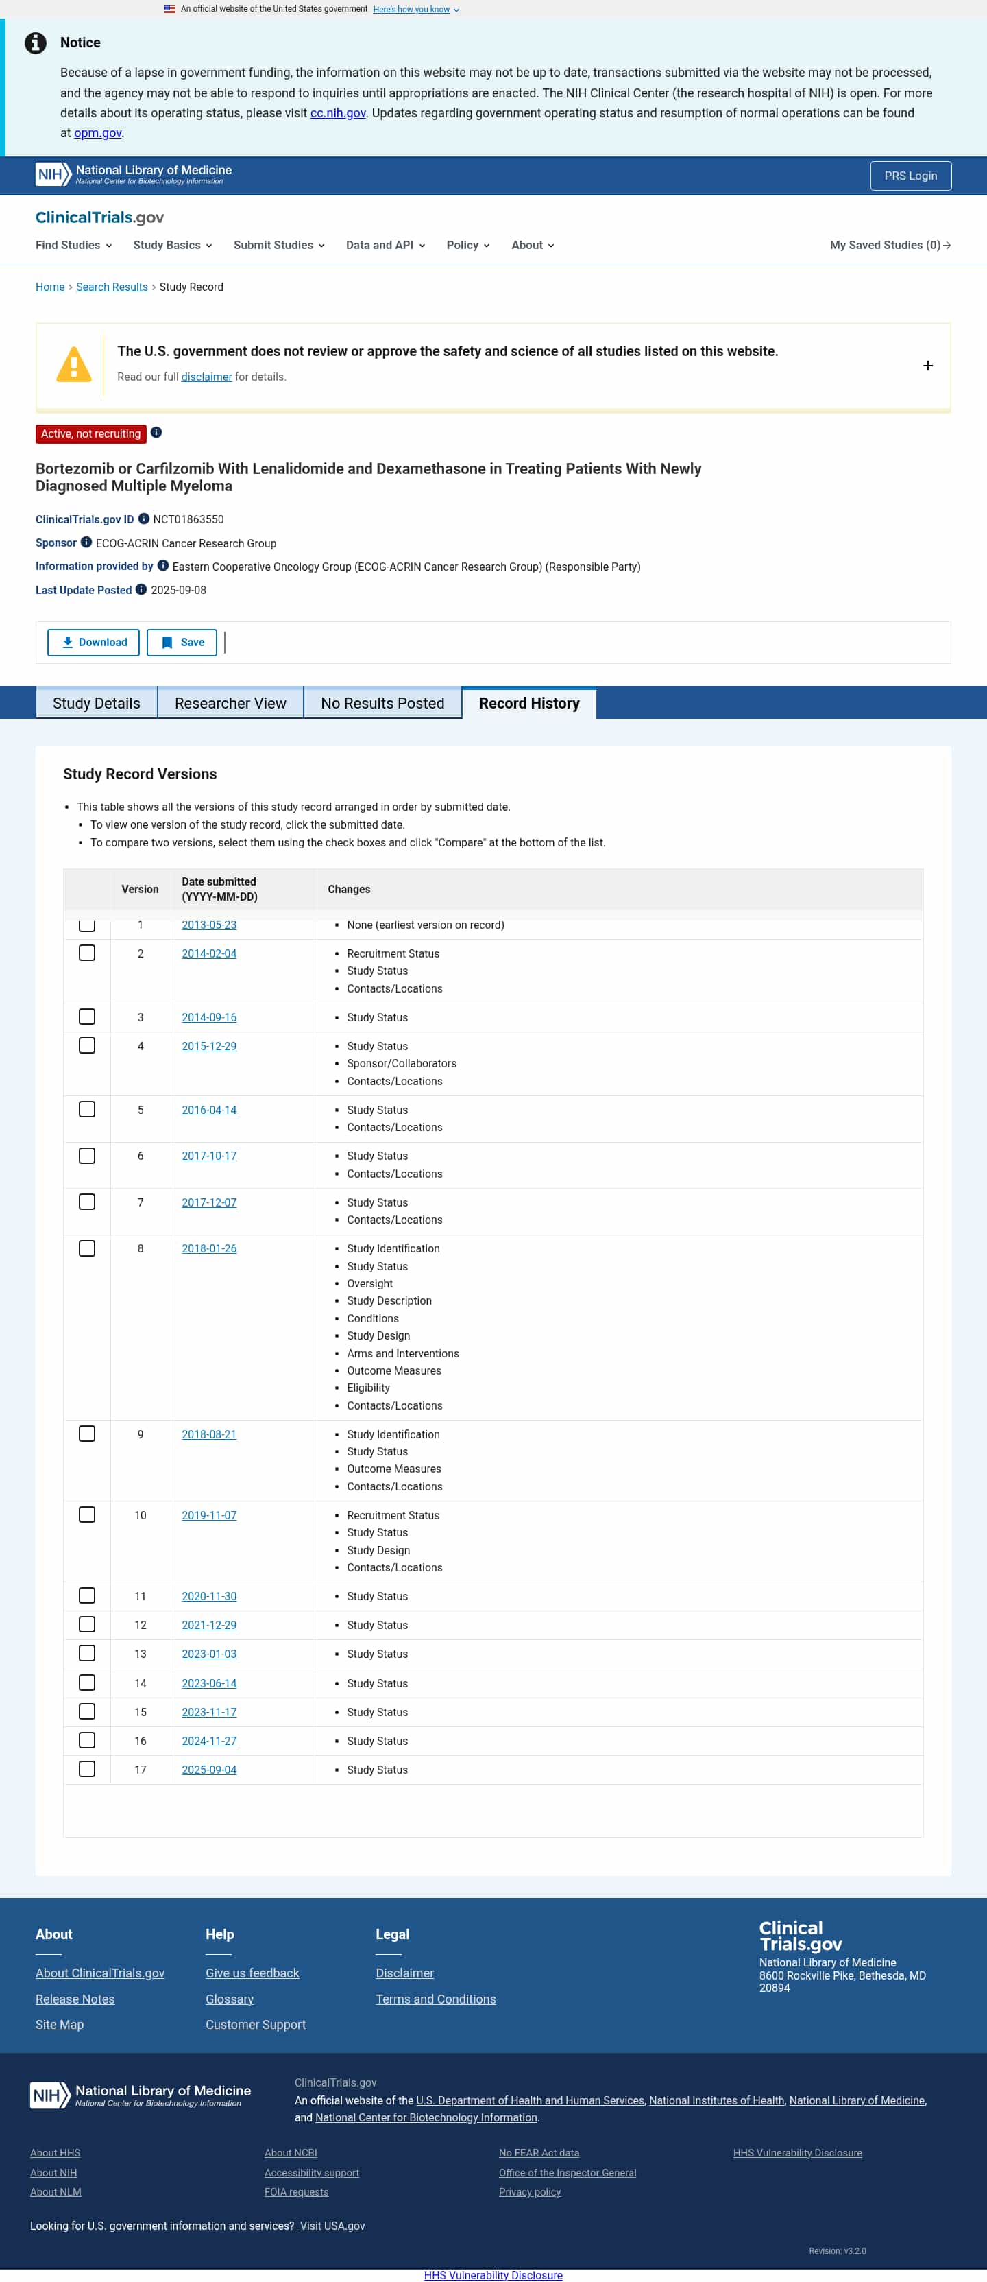Image resolution: width=987 pixels, height=2282 pixels.
Task: View the 2025-09-04 version
Action: [209, 1769]
